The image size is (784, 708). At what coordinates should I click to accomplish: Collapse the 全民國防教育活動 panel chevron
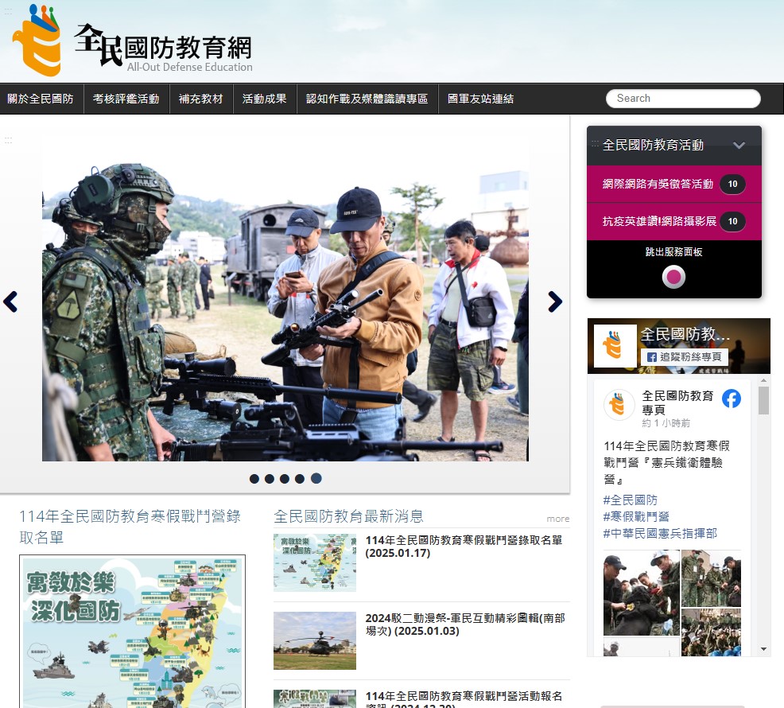point(739,146)
